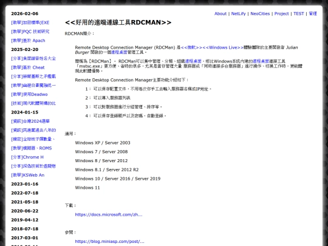The image size is (328, 246).
Task: Click text 'Windows 11'
Action: (x=87, y=188)
